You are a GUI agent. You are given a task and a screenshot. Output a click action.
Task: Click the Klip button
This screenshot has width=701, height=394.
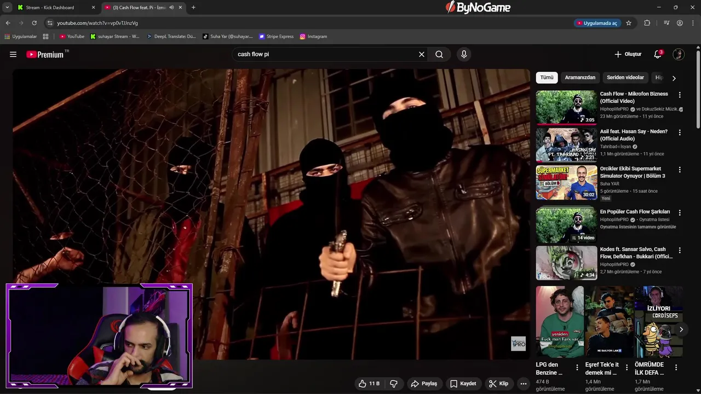click(498, 384)
